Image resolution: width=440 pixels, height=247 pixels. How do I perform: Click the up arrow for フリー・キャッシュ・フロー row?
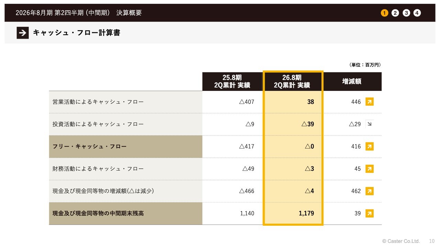369,146
